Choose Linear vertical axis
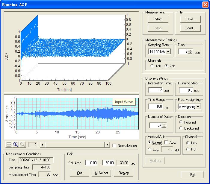Viewport: 210px width, 184px height. 149,142
